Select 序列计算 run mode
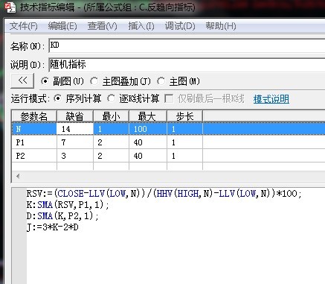 58,98
